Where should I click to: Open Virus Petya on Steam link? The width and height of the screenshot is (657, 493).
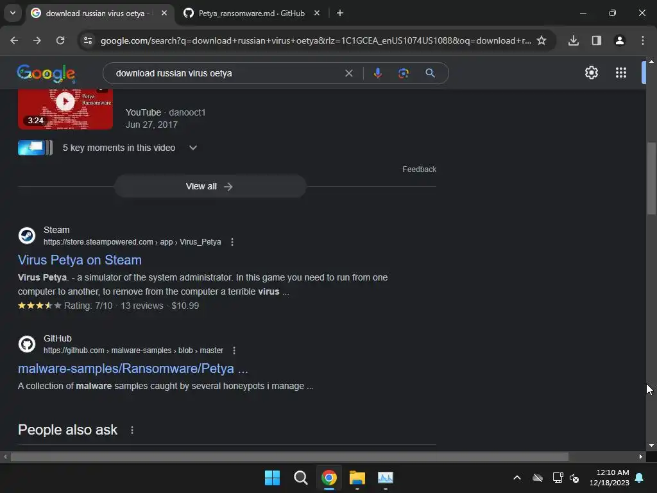coord(80,260)
